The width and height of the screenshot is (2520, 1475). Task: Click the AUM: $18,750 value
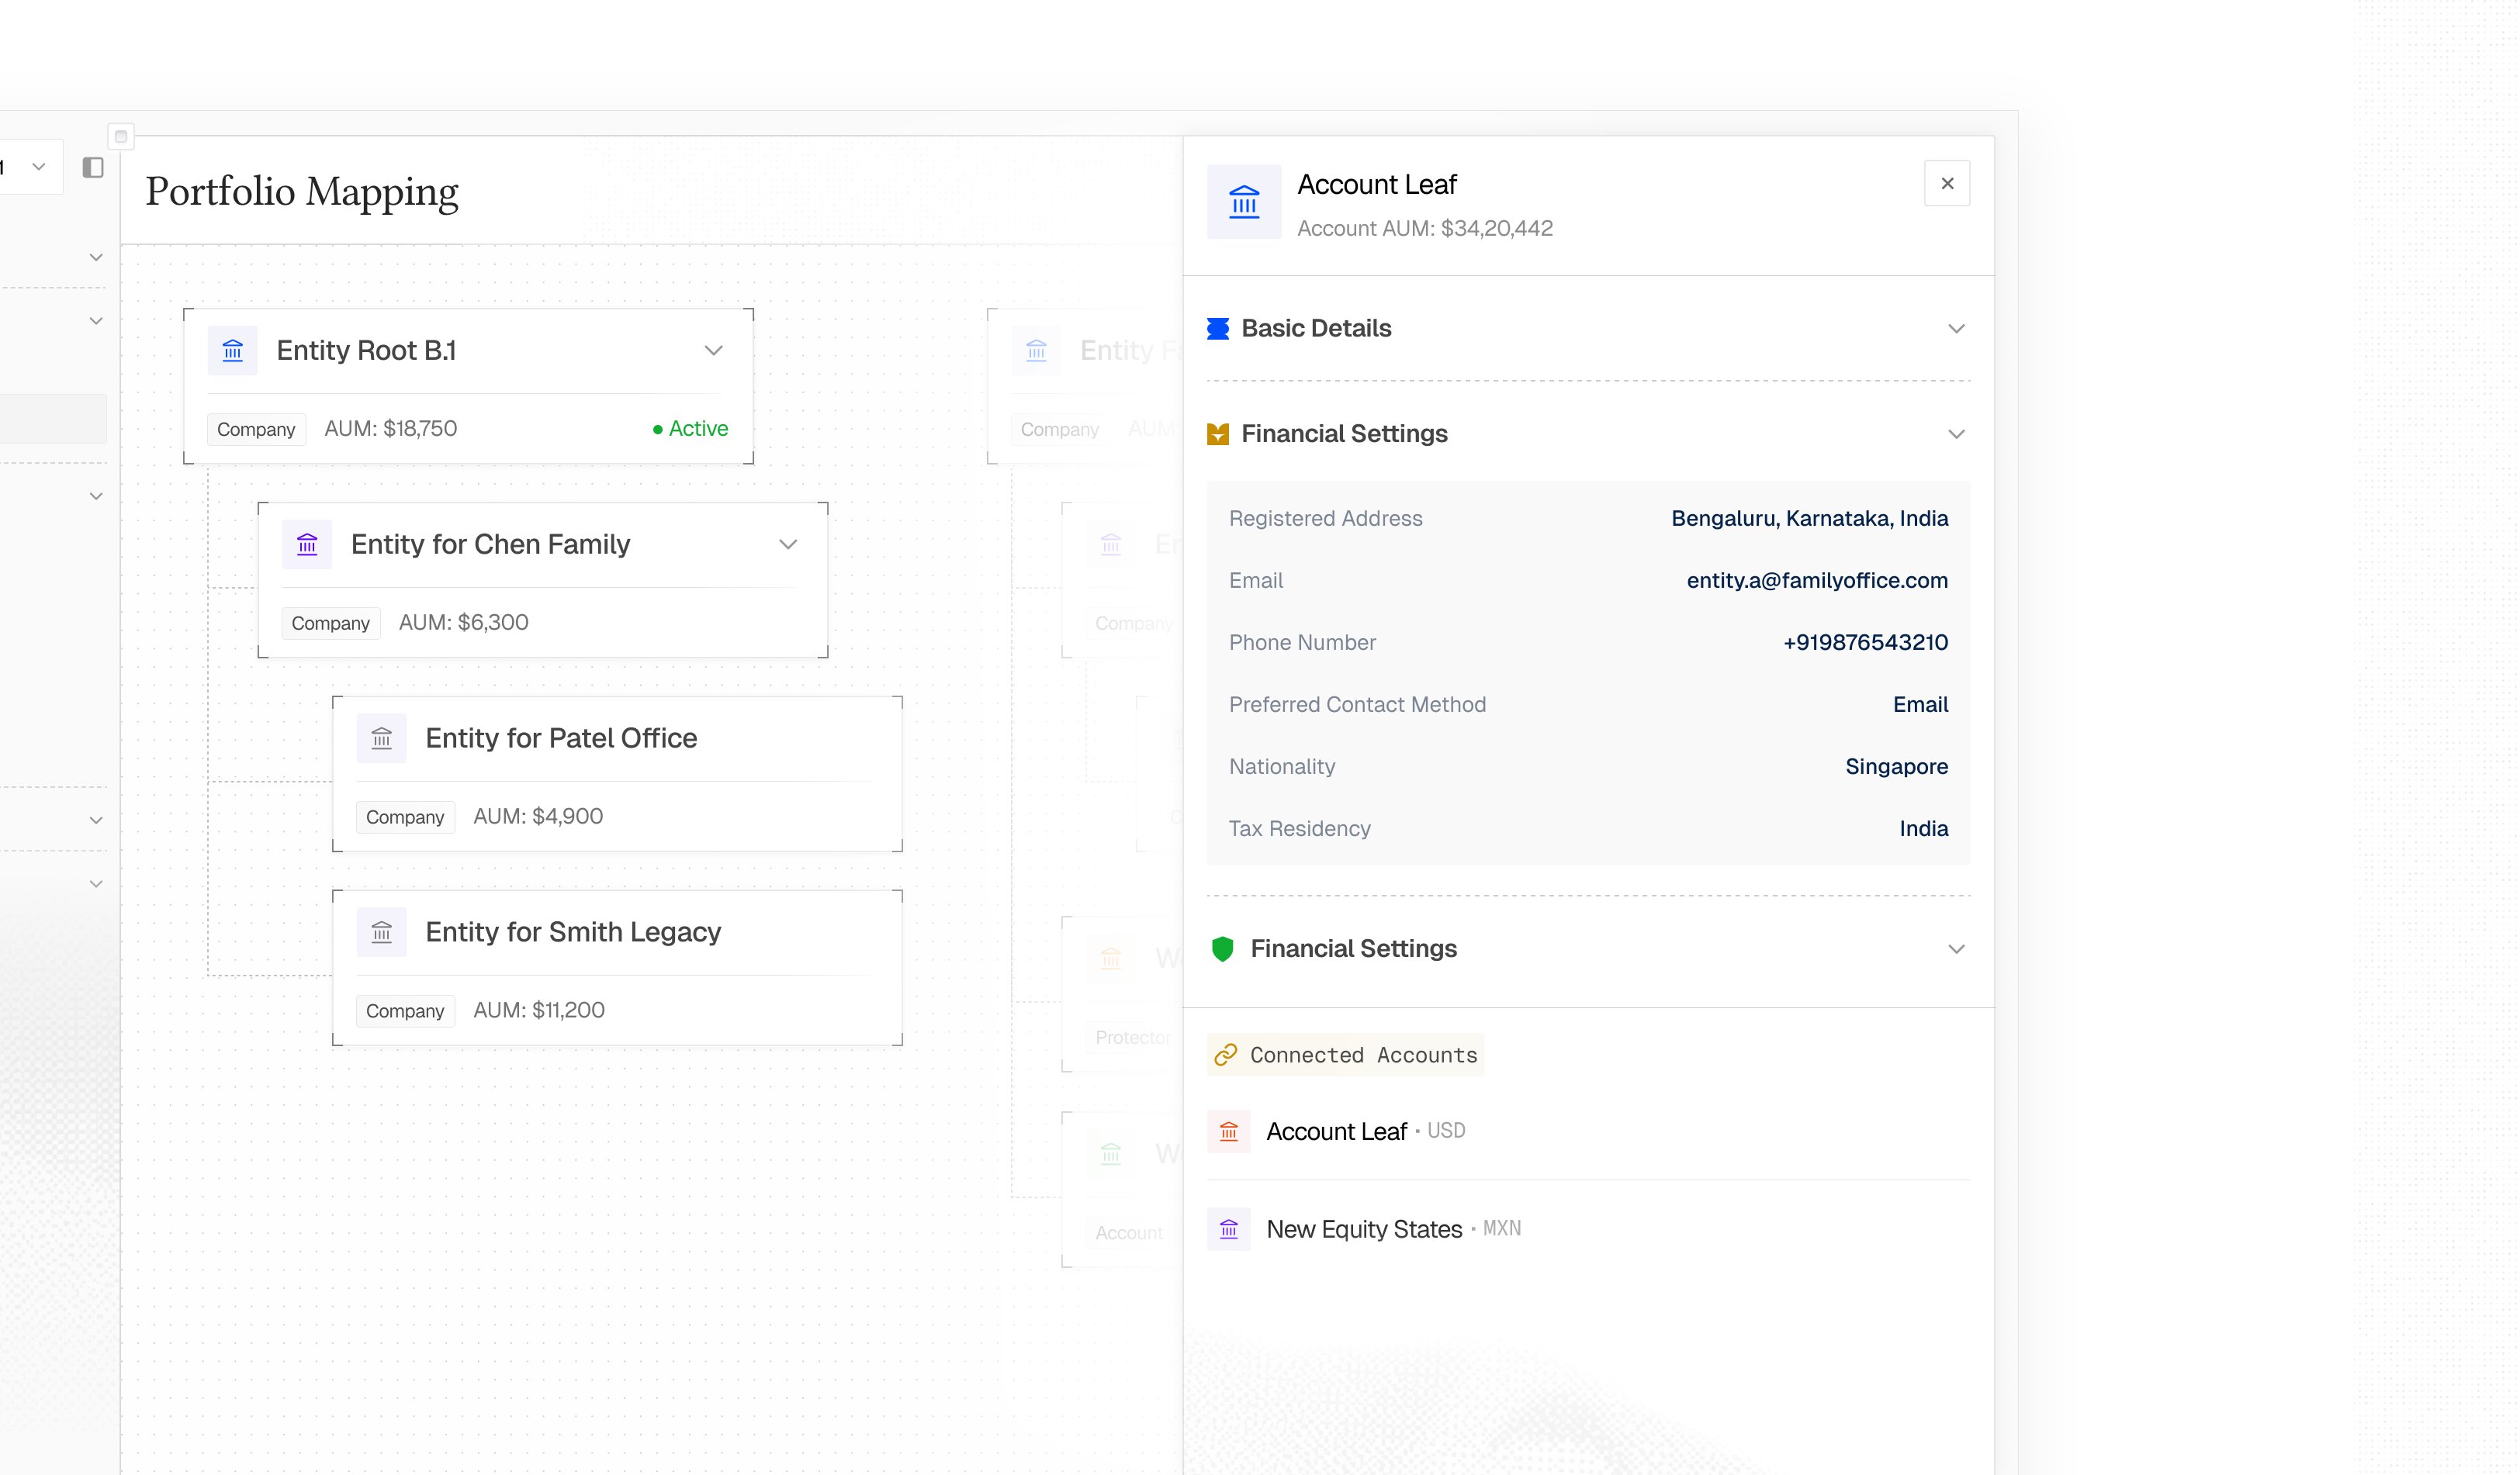click(x=391, y=429)
